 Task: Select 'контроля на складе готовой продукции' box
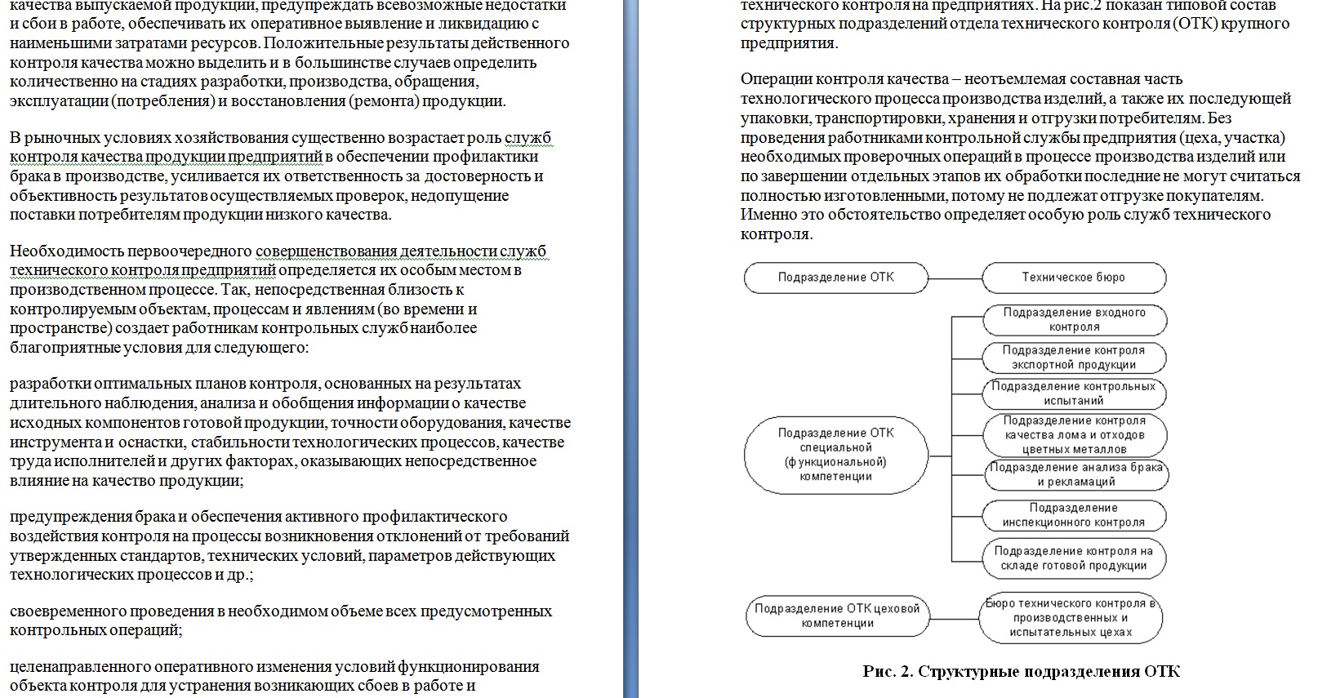click(x=1074, y=558)
